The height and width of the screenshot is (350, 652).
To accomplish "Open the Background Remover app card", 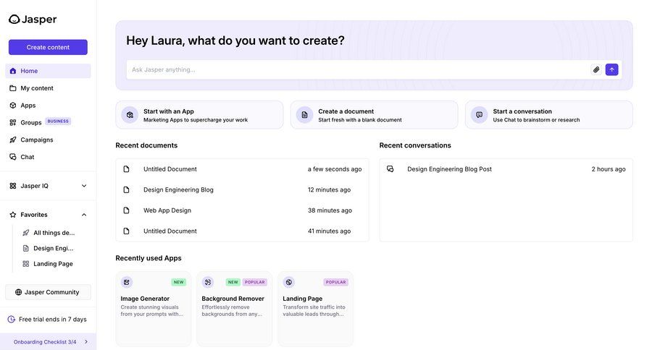I will click(x=235, y=309).
